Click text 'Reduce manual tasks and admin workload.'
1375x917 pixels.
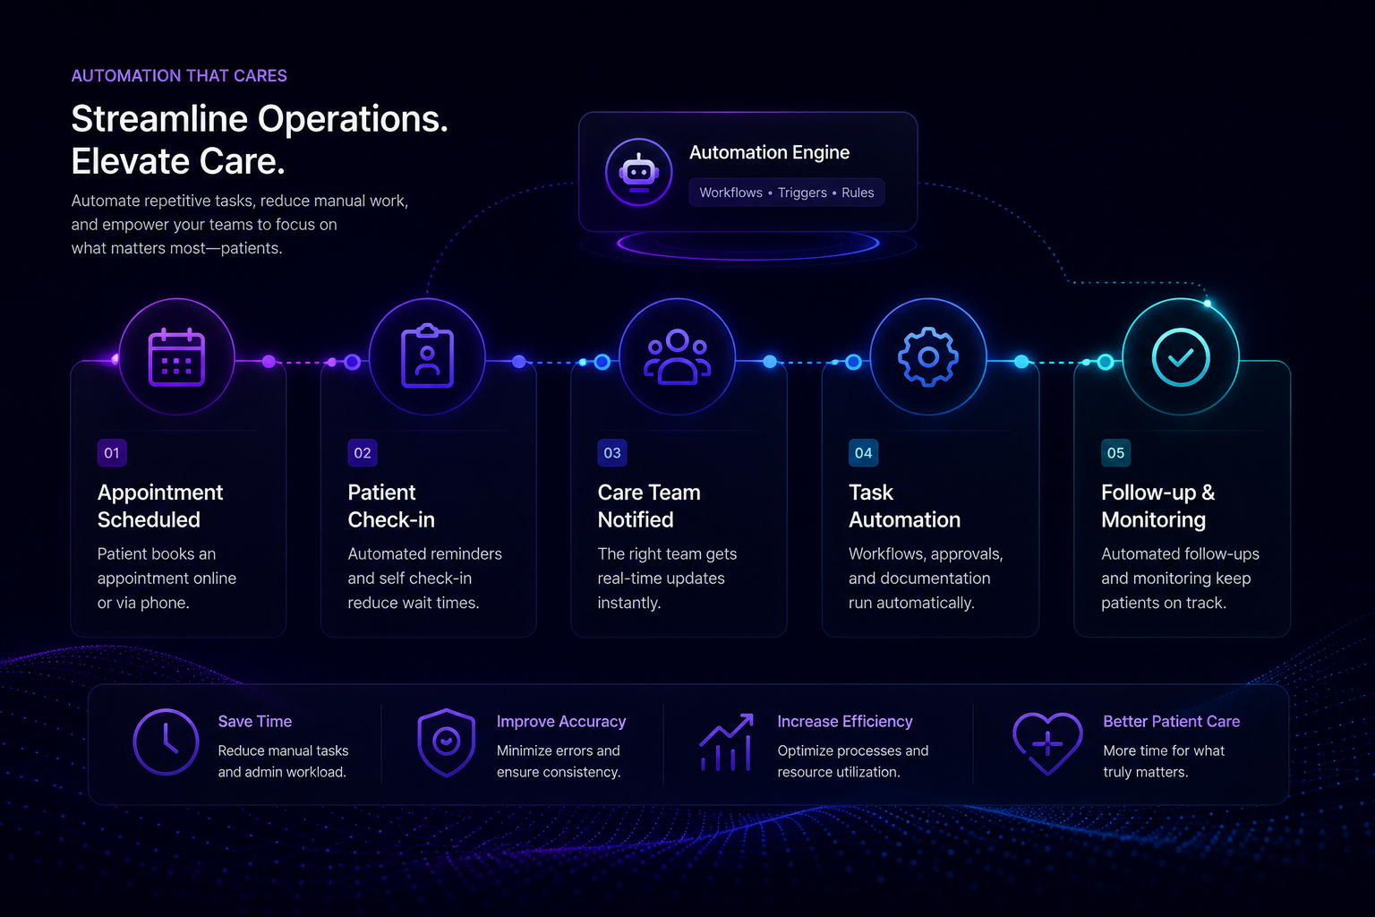point(283,761)
